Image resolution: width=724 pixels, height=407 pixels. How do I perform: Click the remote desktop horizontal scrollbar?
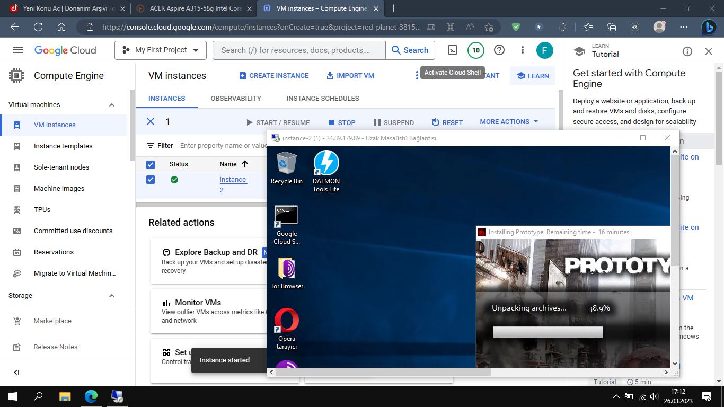point(384,373)
